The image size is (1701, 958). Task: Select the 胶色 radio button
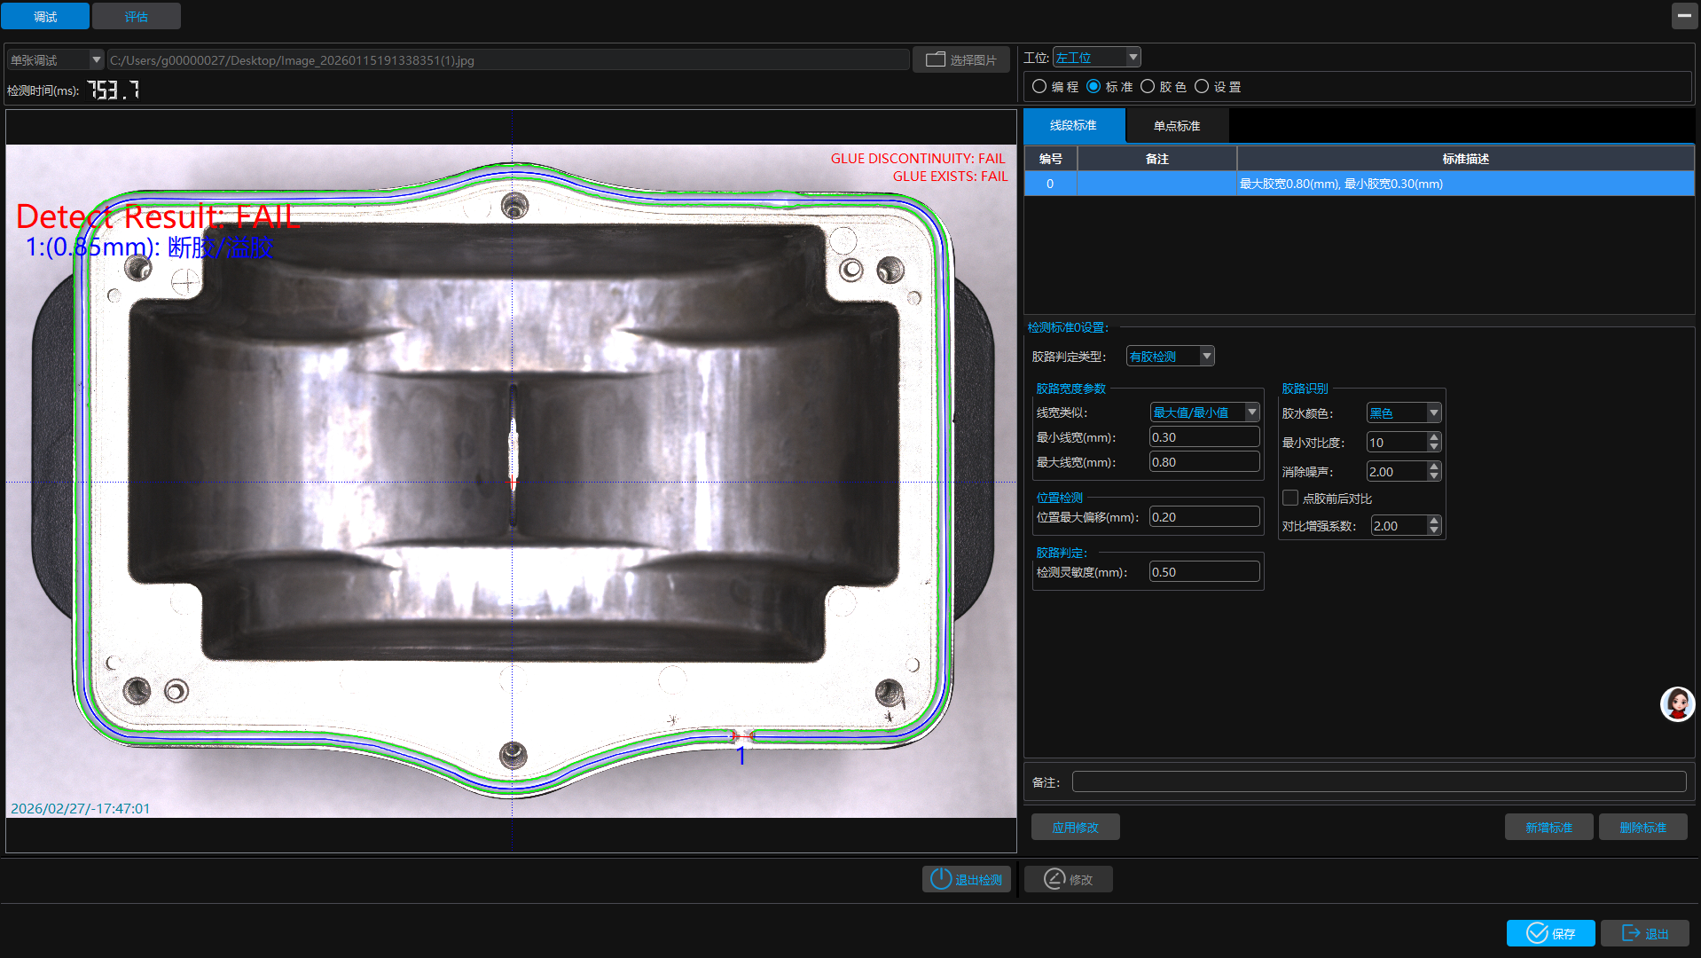(x=1148, y=87)
